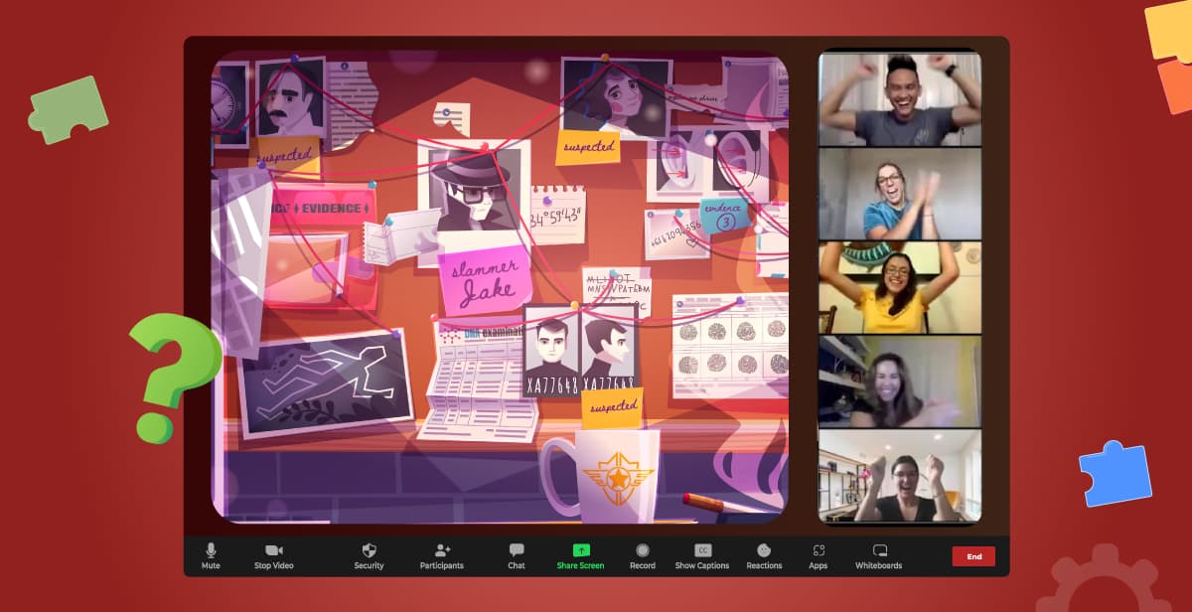Click the green Share Screen button
The width and height of the screenshot is (1192, 612).
coord(580,556)
